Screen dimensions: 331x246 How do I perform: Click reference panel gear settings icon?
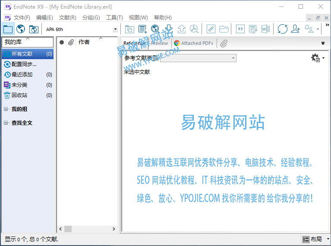315,58
